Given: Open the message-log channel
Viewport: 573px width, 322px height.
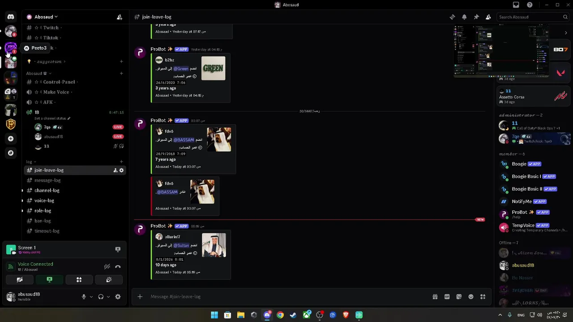Looking at the screenshot, I should pos(75,180).
